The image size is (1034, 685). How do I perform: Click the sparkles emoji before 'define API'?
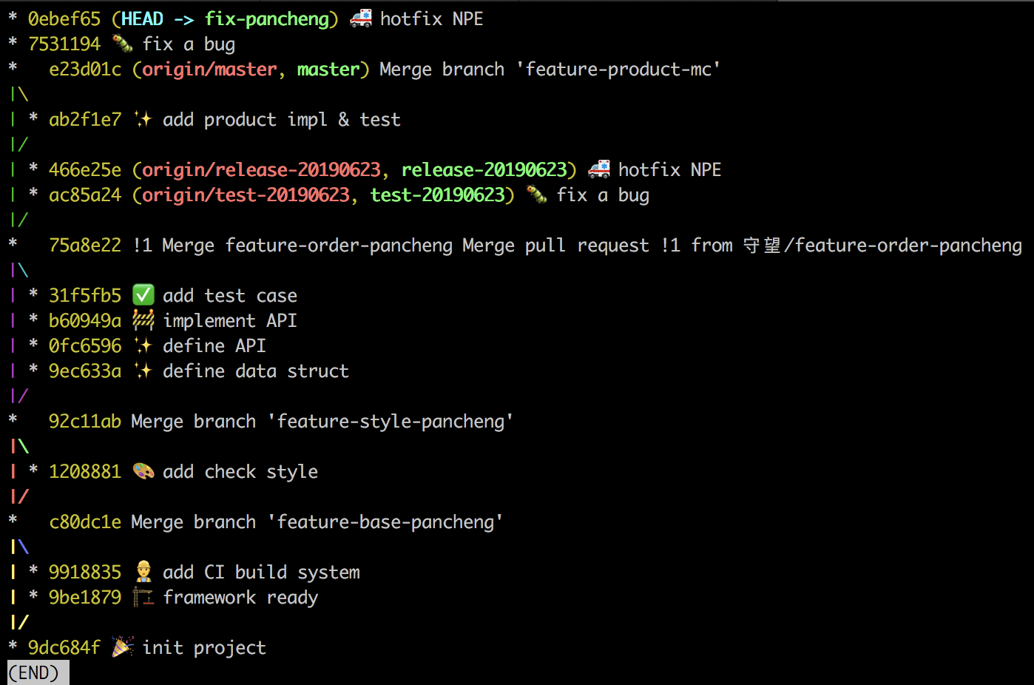[143, 345]
